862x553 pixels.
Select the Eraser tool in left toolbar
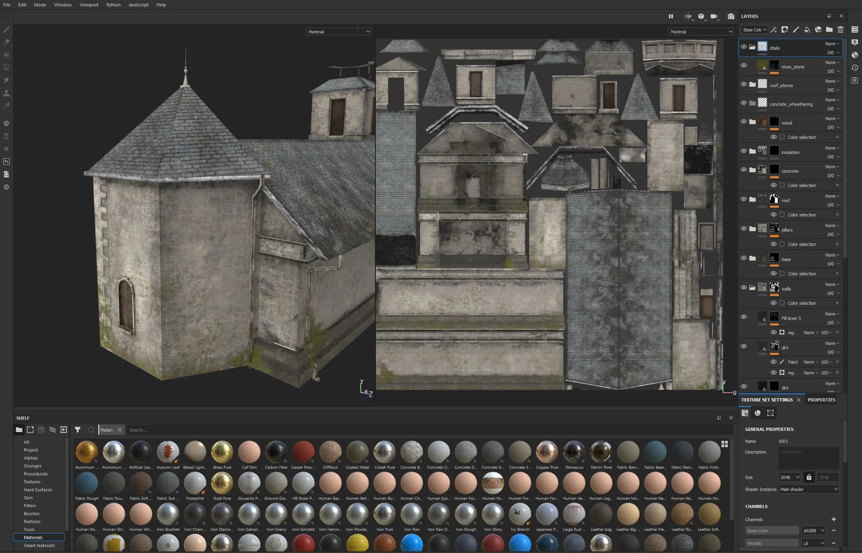[6, 42]
